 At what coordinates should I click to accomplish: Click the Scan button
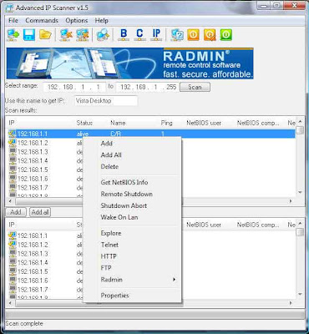pos(195,87)
